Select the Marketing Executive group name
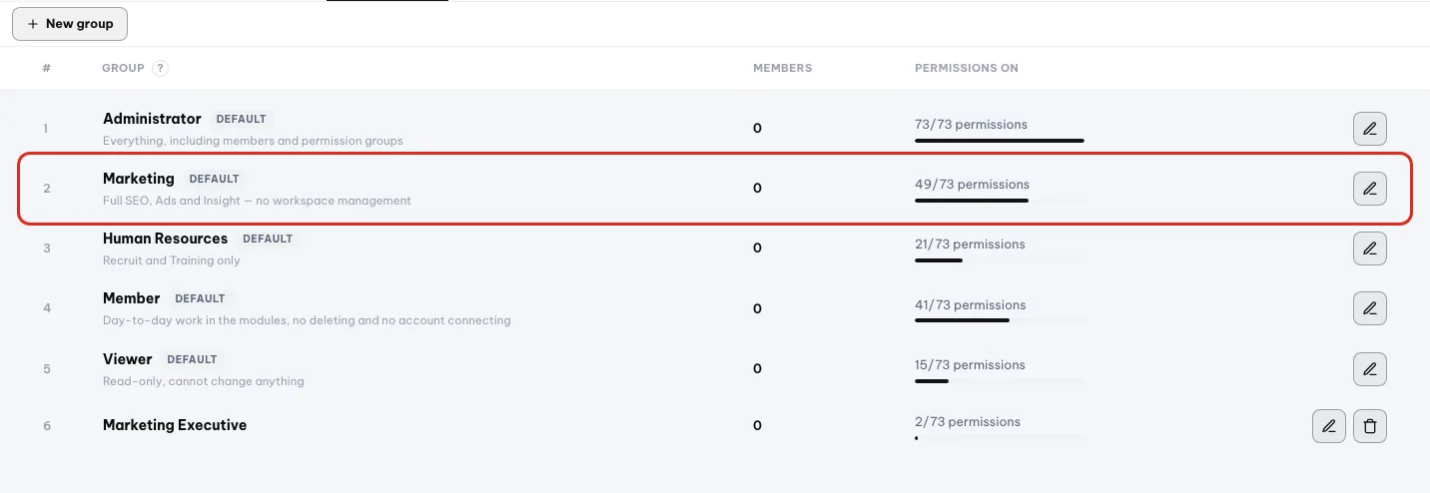1430x493 pixels. pos(175,425)
